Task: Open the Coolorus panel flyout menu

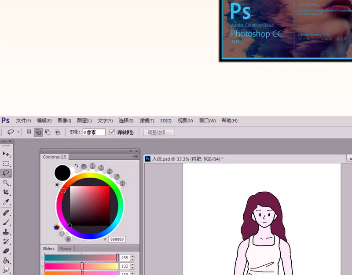Action: point(136,157)
